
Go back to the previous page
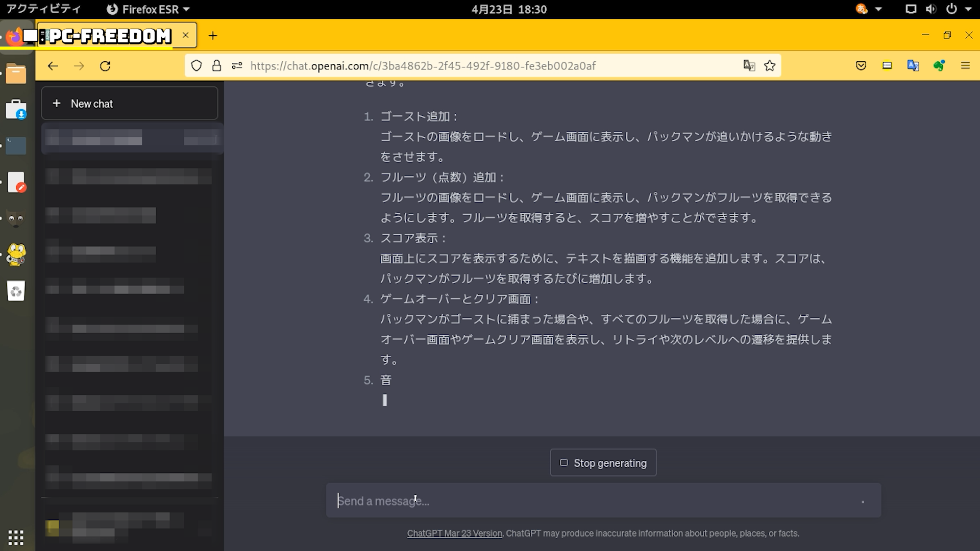(53, 66)
